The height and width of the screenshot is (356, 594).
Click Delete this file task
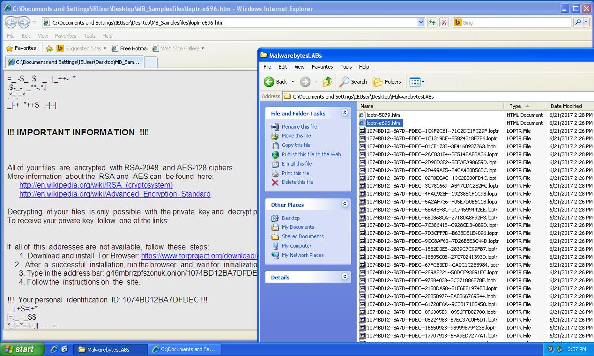coord(297,182)
